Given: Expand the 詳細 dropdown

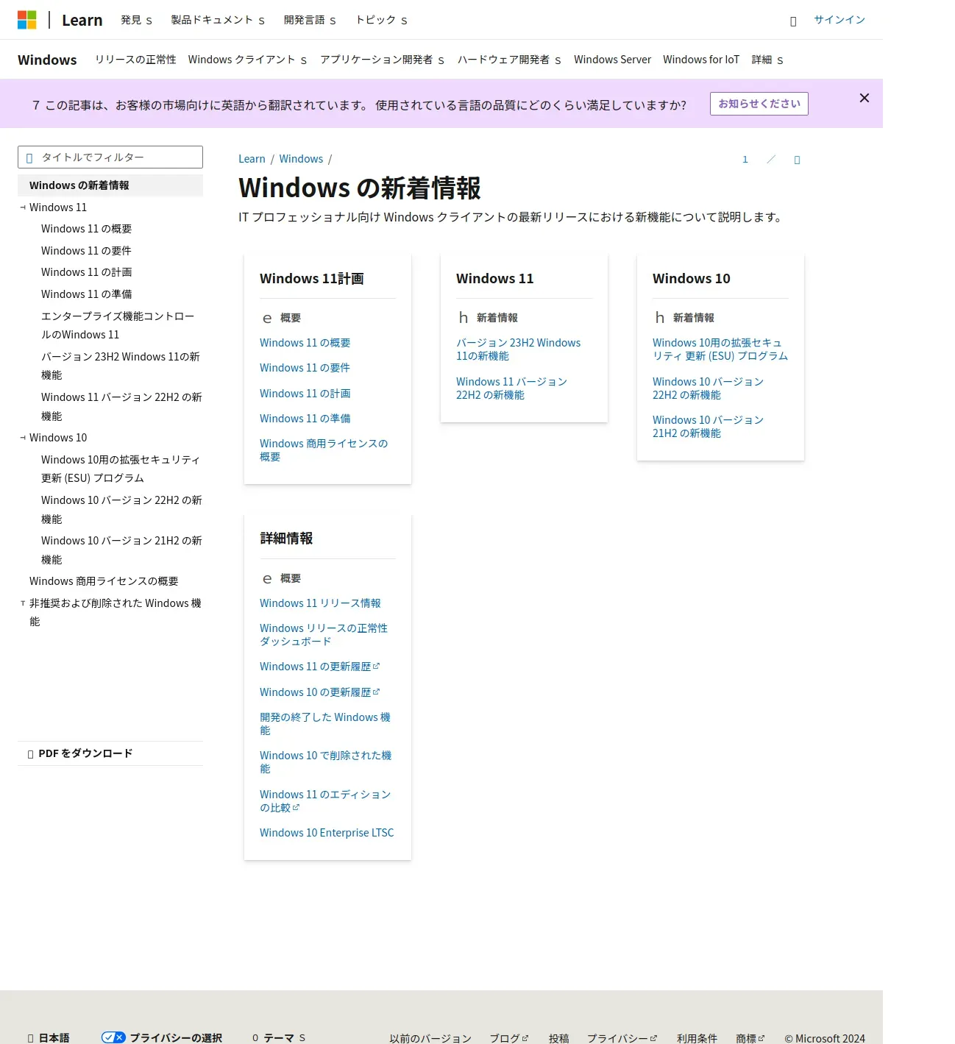Looking at the screenshot, I should [x=767, y=60].
